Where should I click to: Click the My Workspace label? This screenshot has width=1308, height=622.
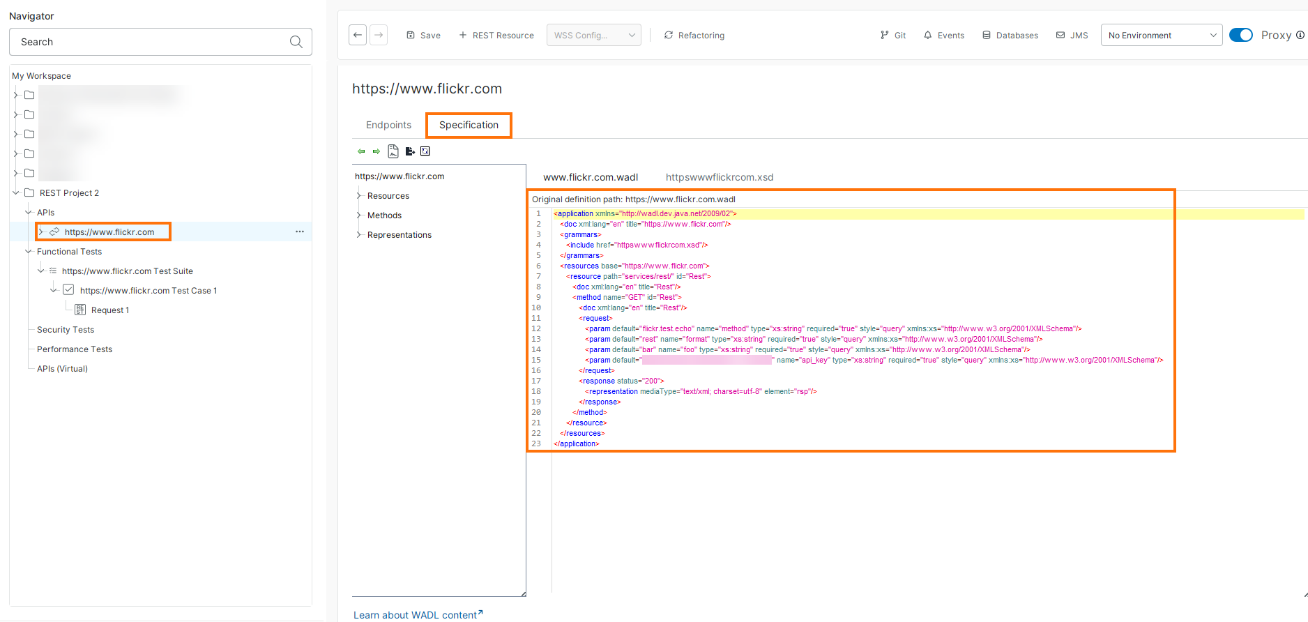coord(41,76)
